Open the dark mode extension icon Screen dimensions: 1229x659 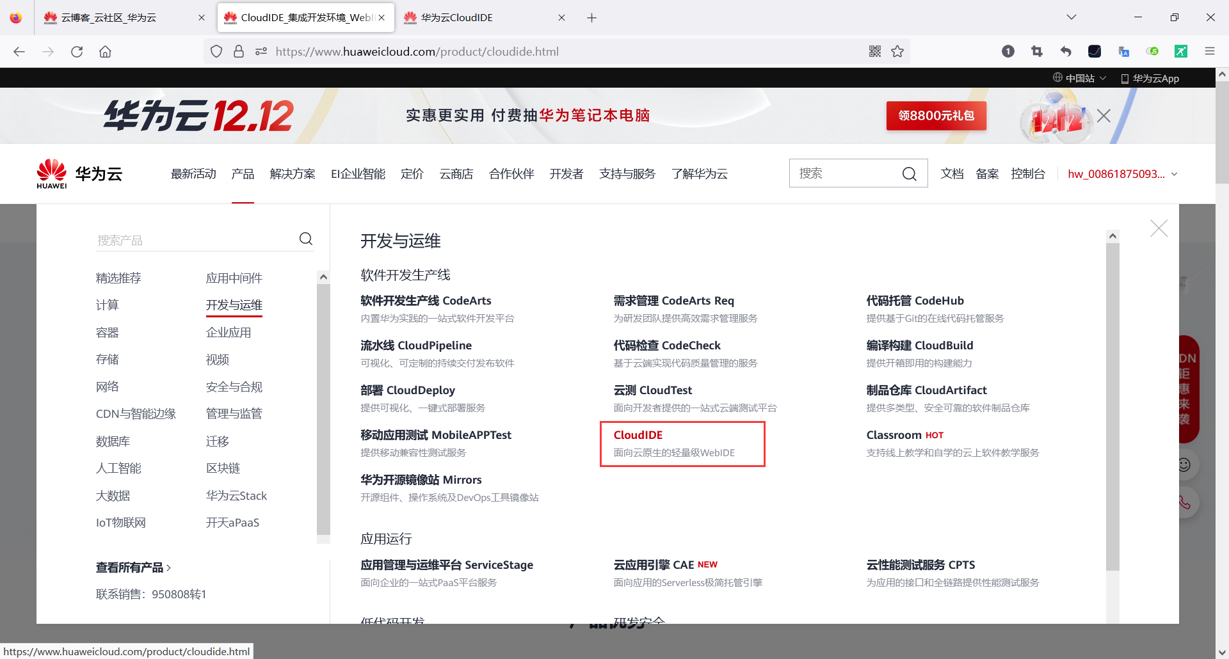point(1095,51)
